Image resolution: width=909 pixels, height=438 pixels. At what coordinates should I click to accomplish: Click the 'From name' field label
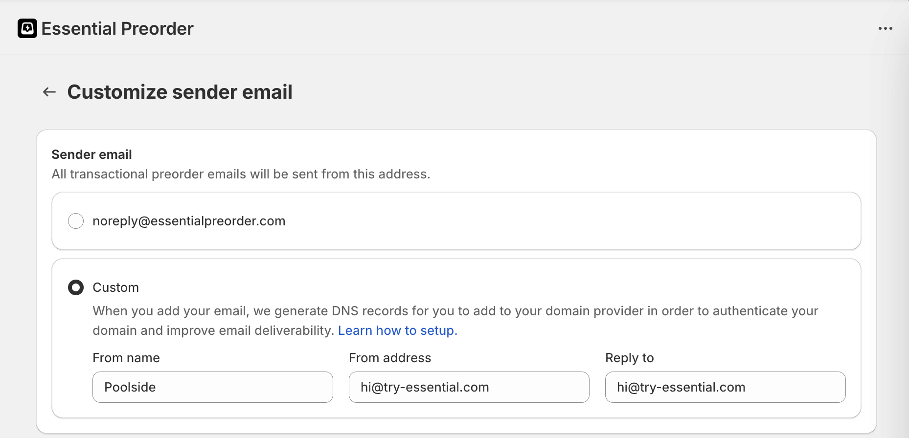pos(126,358)
